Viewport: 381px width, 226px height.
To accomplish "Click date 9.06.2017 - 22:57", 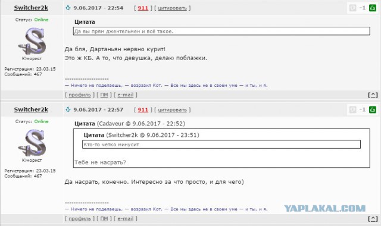I will [98, 109].
